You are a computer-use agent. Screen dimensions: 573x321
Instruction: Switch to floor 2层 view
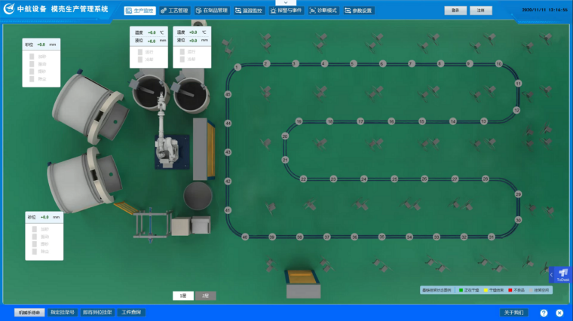point(205,295)
